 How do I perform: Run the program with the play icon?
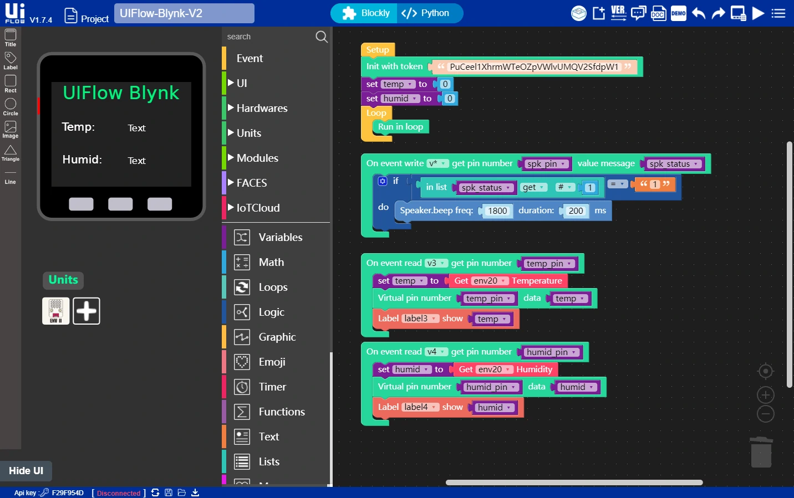(x=758, y=13)
